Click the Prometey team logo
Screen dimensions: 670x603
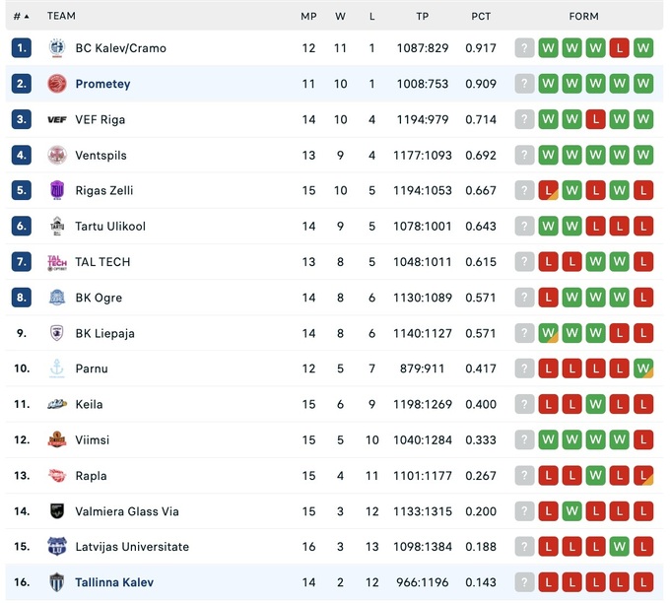(x=56, y=84)
